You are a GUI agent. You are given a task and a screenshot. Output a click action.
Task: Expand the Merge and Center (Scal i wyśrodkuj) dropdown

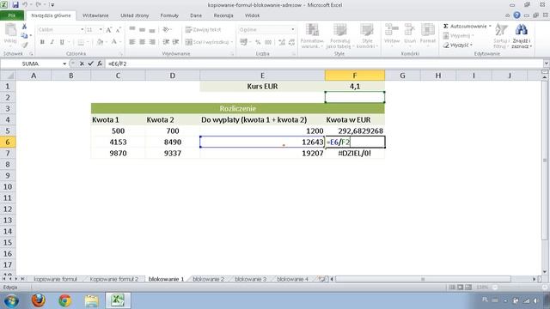click(232, 42)
